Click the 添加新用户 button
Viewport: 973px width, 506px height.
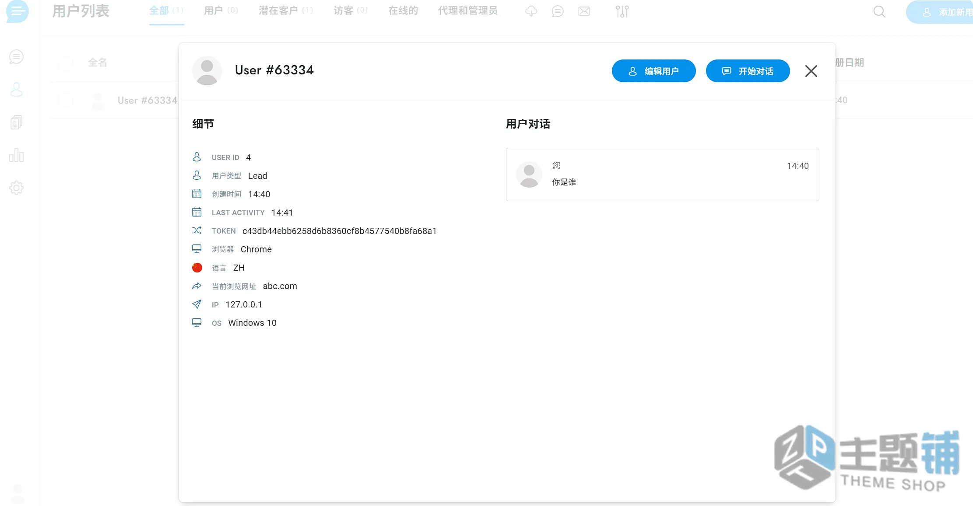point(939,12)
